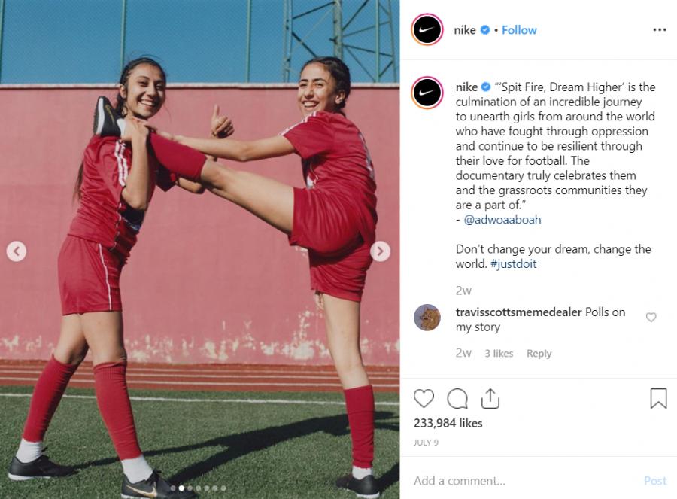Open the @adwoaaboah mention link
The image size is (677, 499).
(502, 220)
